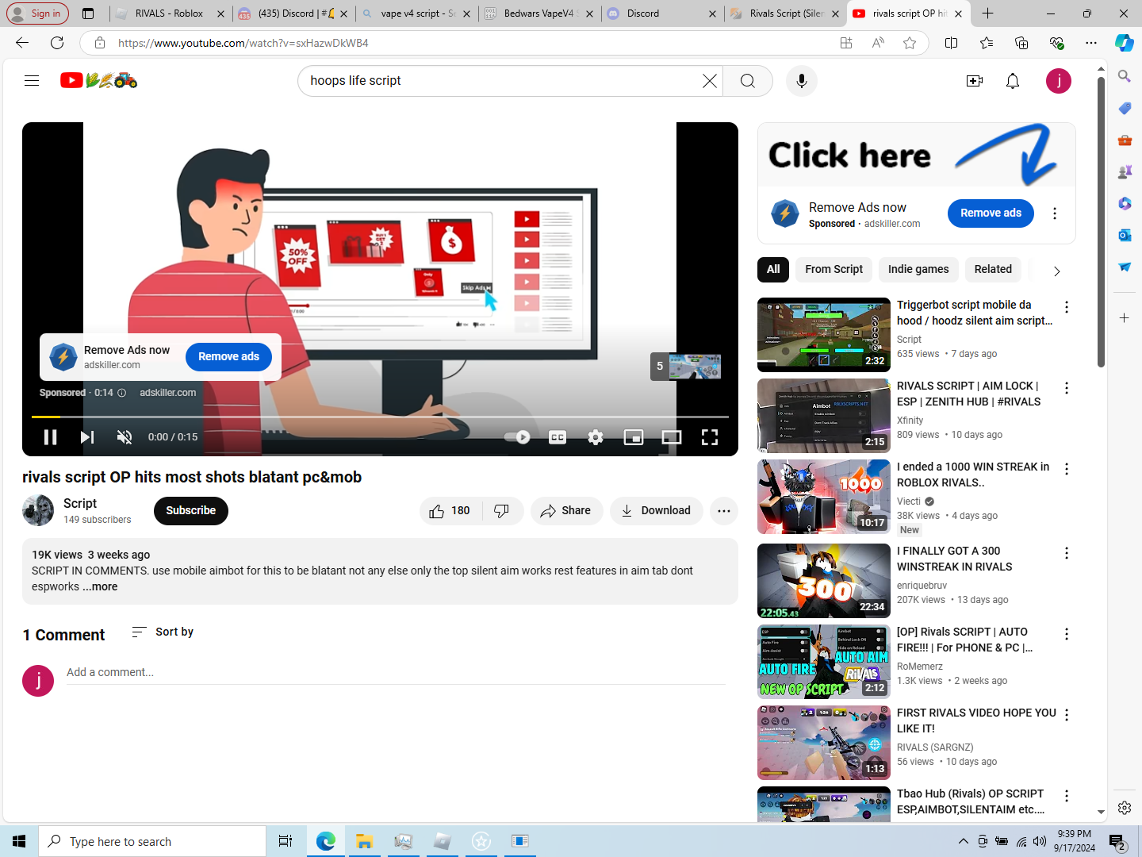The height and width of the screenshot is (857, 1142).
Task: Toggle theater mode view
Action: [672, 437]
